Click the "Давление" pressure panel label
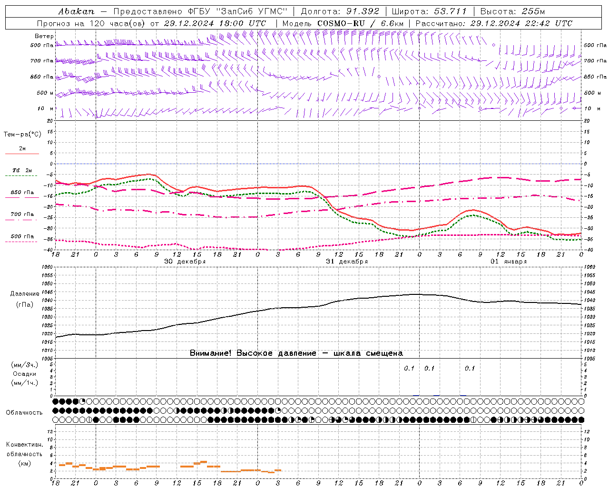 25,294
